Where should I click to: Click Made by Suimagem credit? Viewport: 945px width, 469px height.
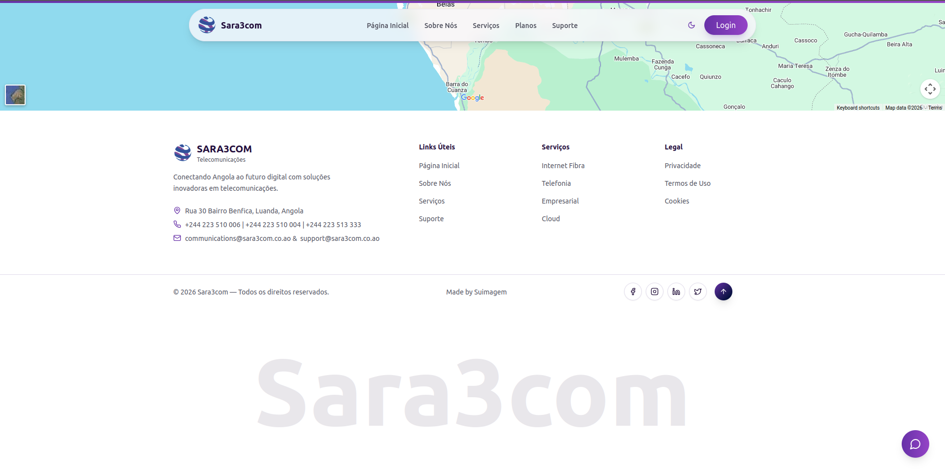pyautogui.click(x=476, y=292)
